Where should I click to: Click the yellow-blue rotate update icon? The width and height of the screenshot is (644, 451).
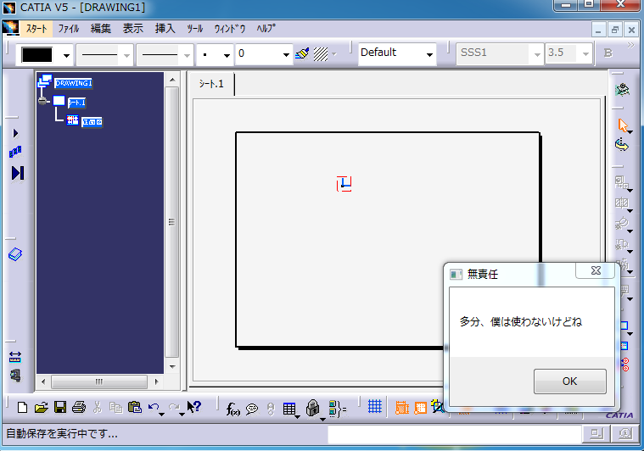tap(622, 145)
